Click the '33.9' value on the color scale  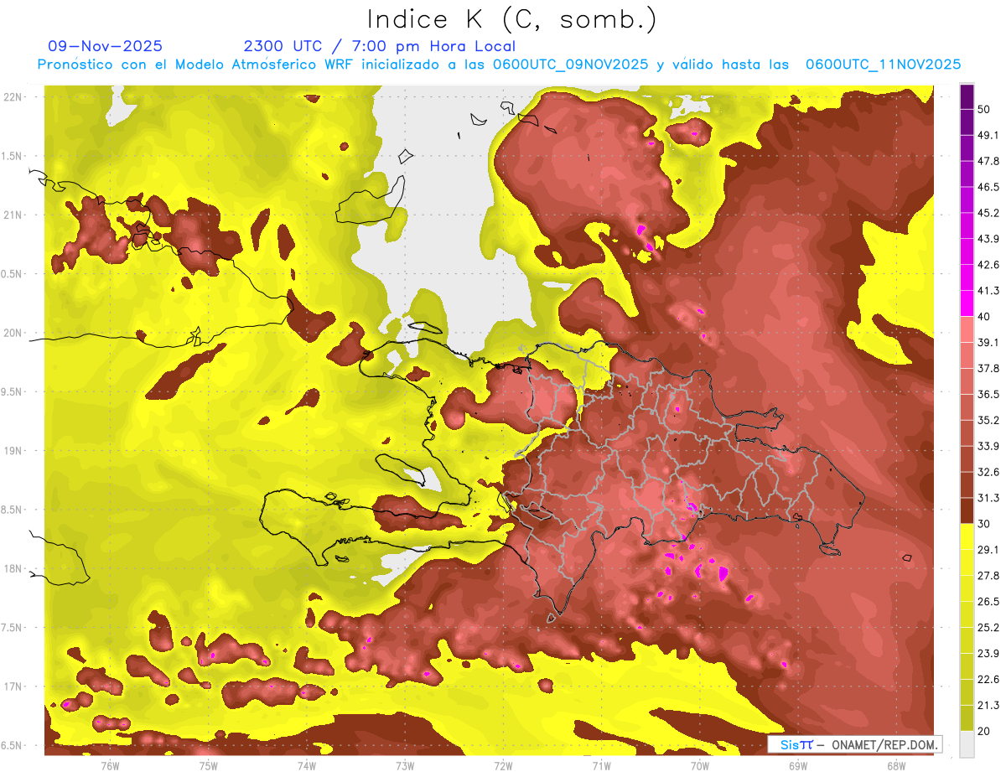click(x=988, y=446)
